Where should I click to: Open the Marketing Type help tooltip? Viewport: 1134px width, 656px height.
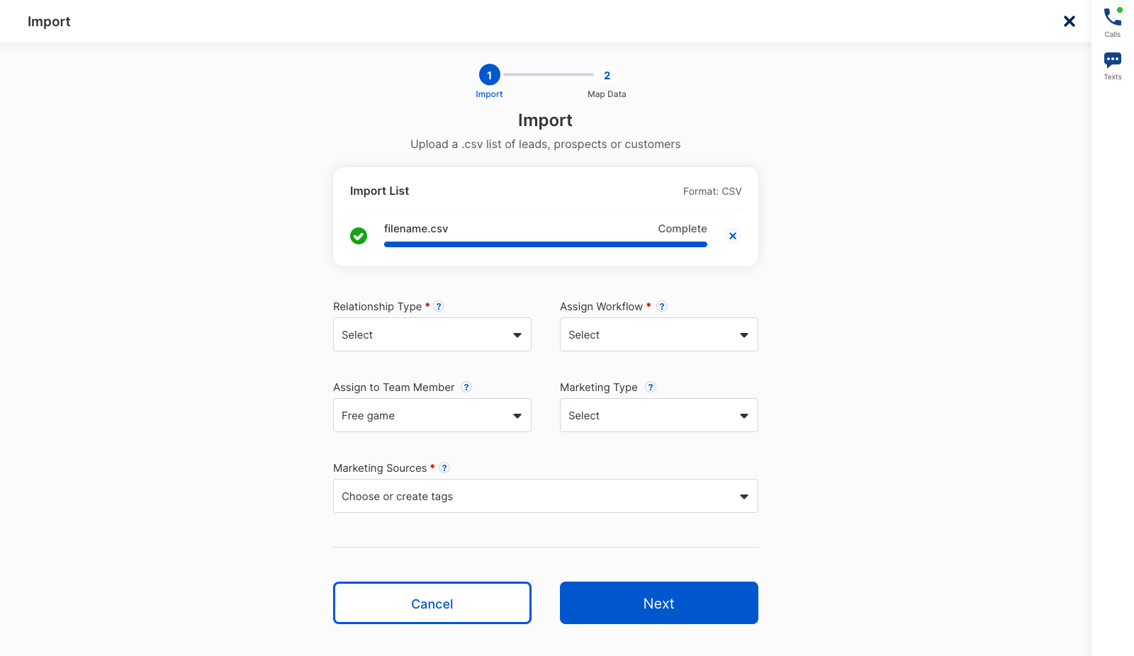(651, 387)
